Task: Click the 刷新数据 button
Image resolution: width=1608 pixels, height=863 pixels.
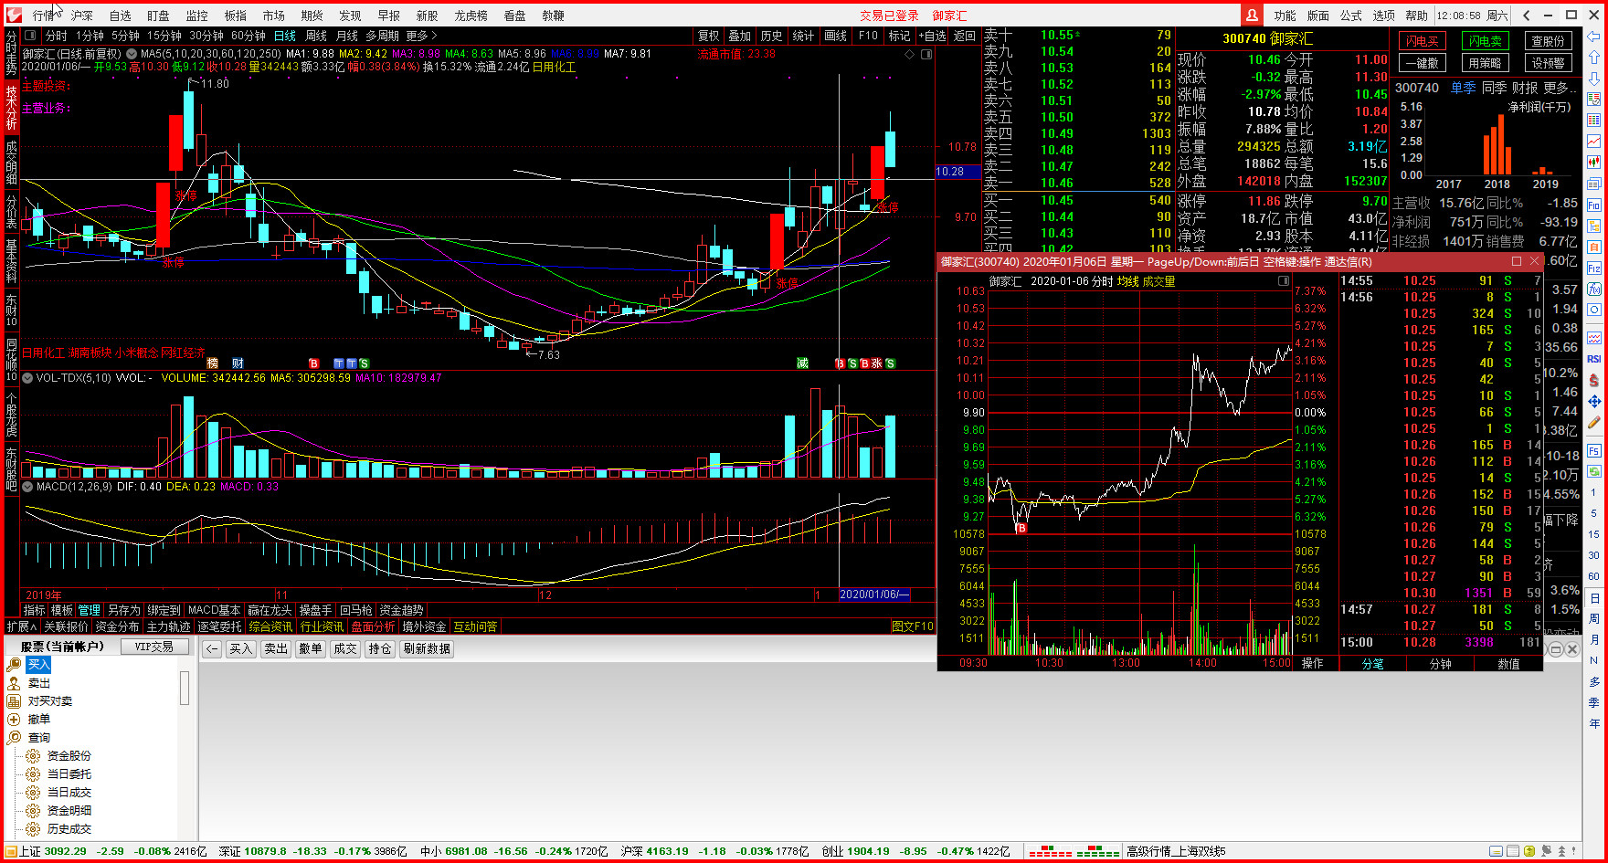Action: (x=427, y=648)
